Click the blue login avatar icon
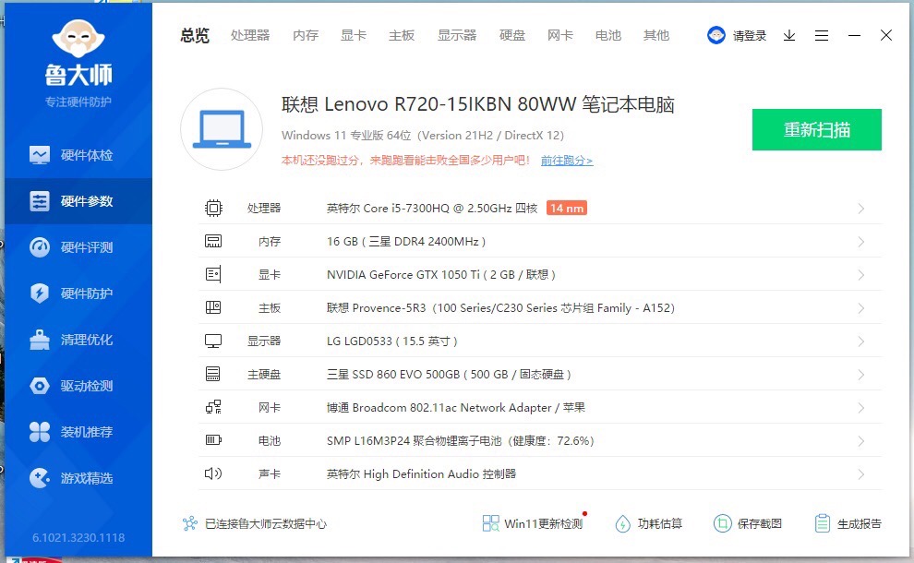The width and height of the screenshot is (914, 563). [x=716, y=36]
